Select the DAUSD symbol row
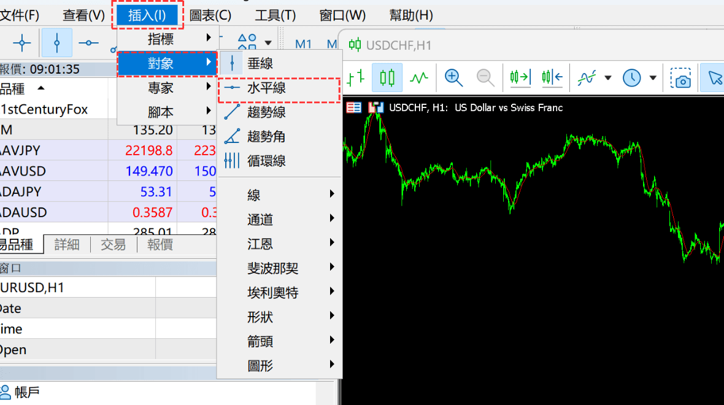724x405 pixels. click(108, 212)
